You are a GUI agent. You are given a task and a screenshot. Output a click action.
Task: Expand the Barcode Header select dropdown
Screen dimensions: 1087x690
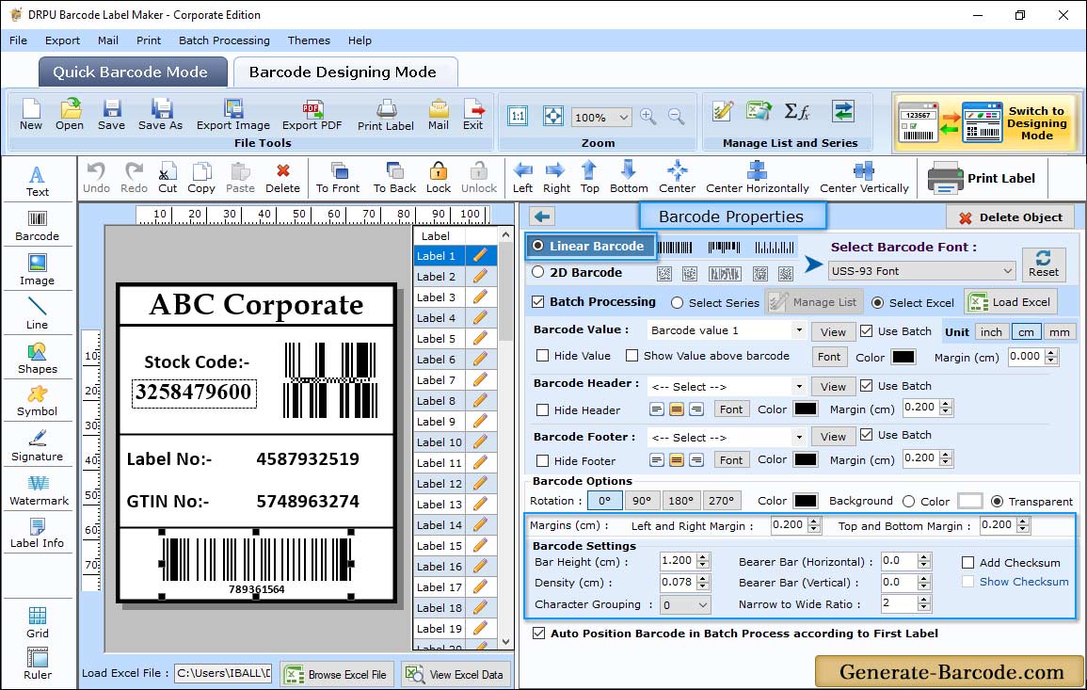(x=799, y=386)
